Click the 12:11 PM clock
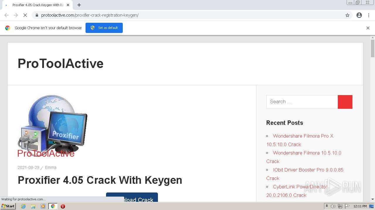The height and width of the screenshot is (210, 375). [360, 206]
